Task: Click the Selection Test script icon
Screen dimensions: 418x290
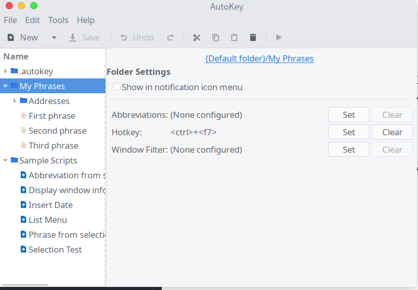Action: pos(24,249)
